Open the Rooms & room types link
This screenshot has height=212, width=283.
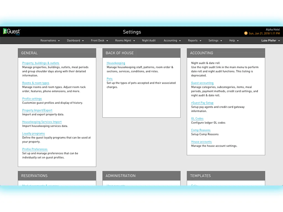click(36, 83)
